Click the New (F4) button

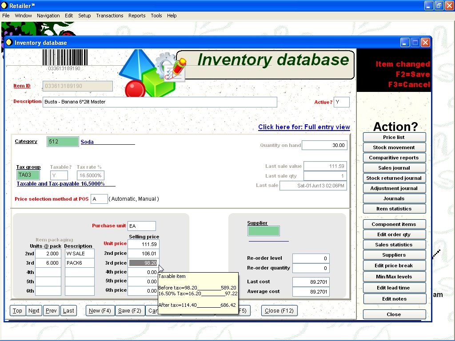(100, 311)
